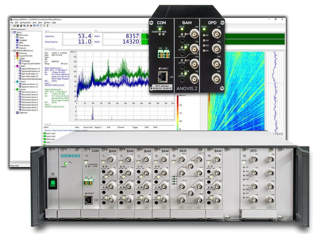Click the New document toolbar icon
The width and height of the screenshot is (313, 234).
coord(11,26)
